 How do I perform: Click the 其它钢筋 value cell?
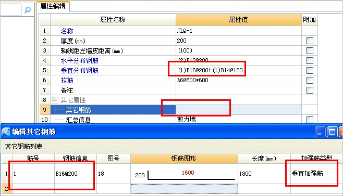point(239,110)
